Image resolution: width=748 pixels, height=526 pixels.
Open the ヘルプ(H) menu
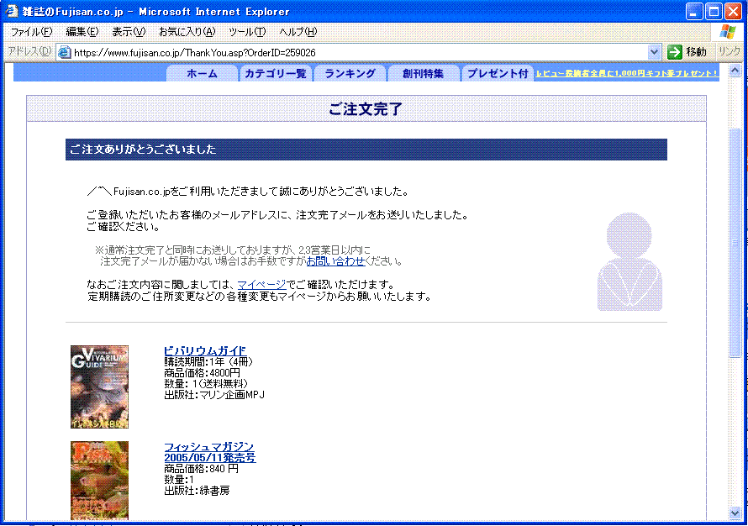coord(298,32)
